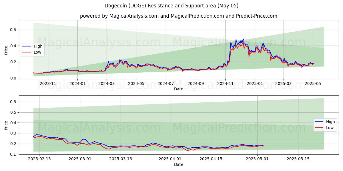Click the '0.4' y-axis label on top chart
The height and width of the screenshot is (171, 343).
(x=14, y=46)
